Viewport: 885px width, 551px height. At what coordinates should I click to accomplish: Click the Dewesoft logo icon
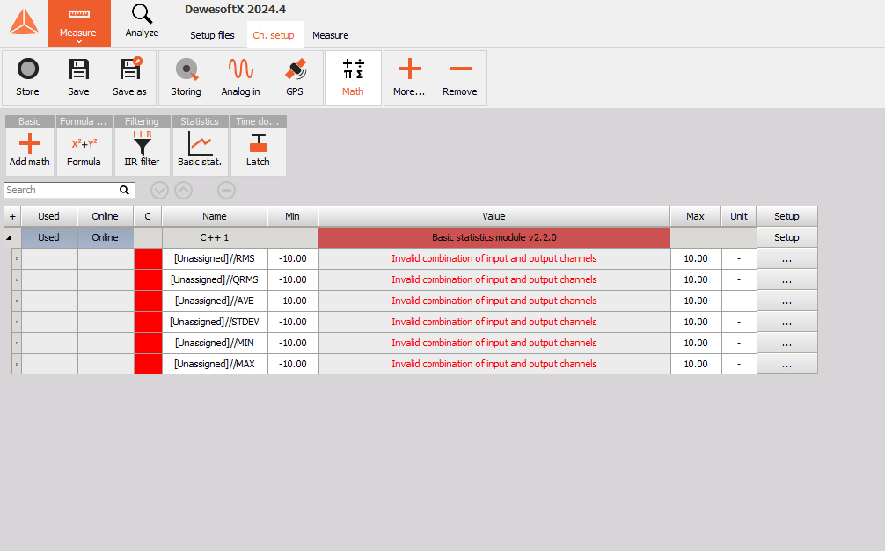tap(24, 23)
